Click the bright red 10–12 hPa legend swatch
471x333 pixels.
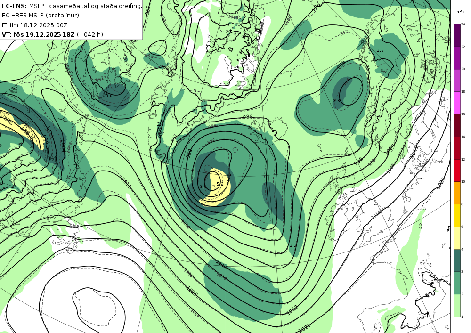click(x=457, y=170)
